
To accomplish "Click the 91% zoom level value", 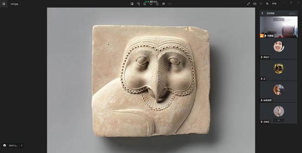I will (x=274, y=4).
